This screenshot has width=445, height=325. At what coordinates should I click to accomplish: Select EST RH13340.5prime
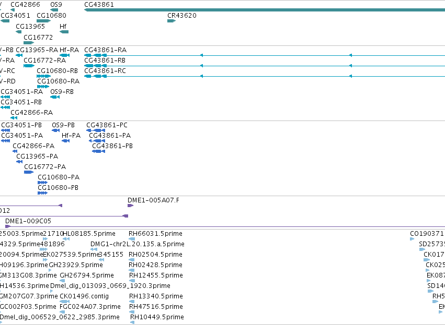pyautogui.click(x=132, y=302)
